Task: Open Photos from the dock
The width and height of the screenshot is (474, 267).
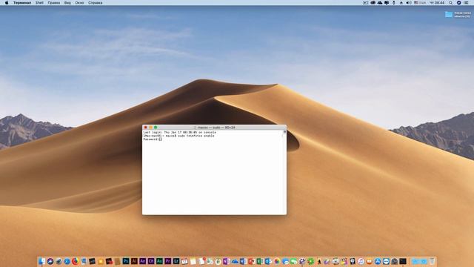Action: click(277, 261)
